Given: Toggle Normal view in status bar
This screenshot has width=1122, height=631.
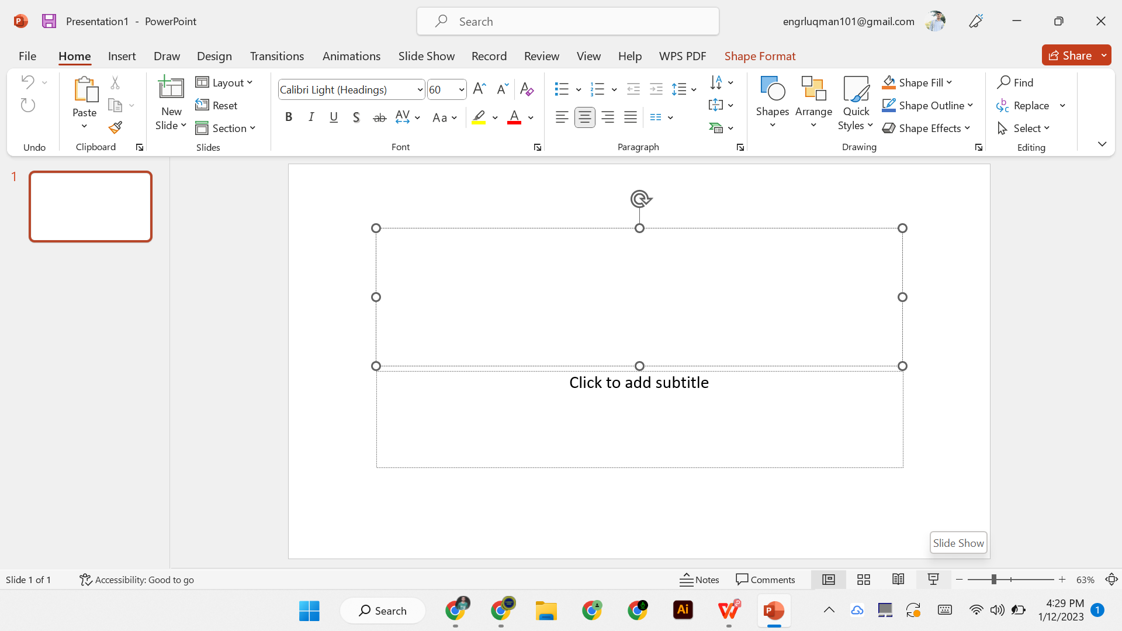Looking at the screenshot, I should coord(829,580).
